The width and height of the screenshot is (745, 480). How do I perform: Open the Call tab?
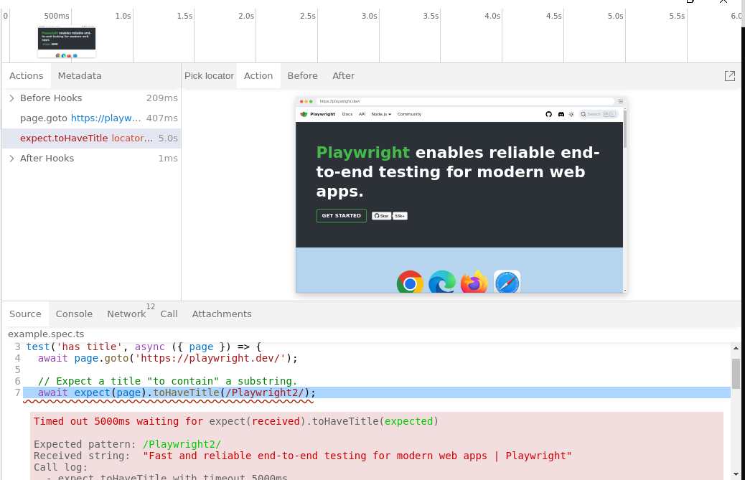(169, 314)
